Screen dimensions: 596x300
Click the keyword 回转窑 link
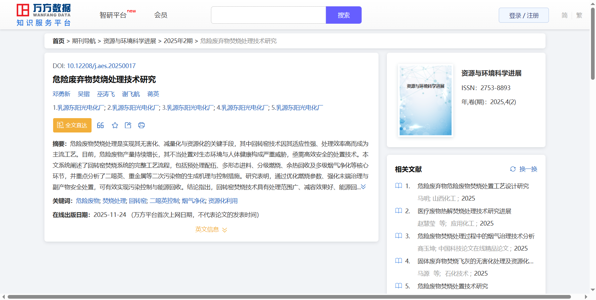138,201
